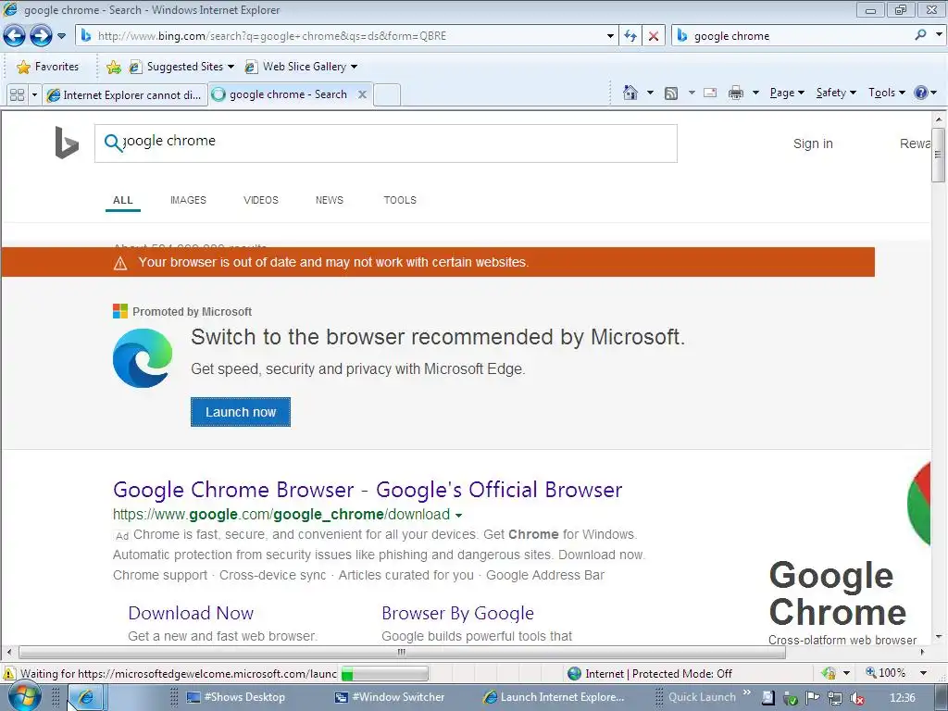Viewport: 948px width, 711px height.
Task: Open the Browser By Google link
Action: [457, 613]
